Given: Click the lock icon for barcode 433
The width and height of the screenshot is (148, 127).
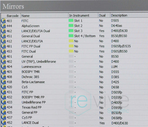Looking at the screenshot, I should tap(3, 102).
